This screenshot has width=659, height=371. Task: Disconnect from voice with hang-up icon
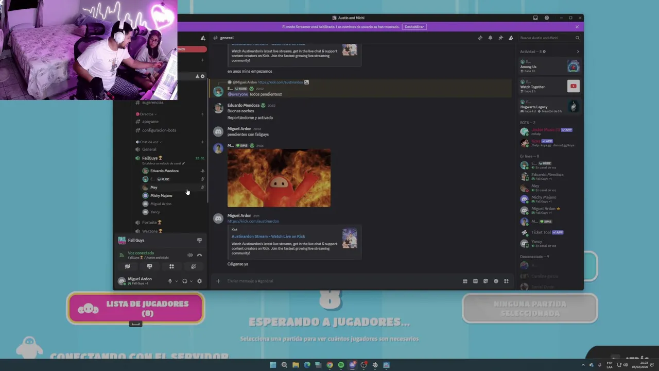(199, 255)
